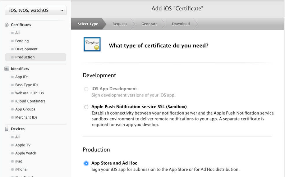This screenshot has height=177, width=285.
Task: Click the 'iOS App Development' label
Action: click(x=114, y=89)
